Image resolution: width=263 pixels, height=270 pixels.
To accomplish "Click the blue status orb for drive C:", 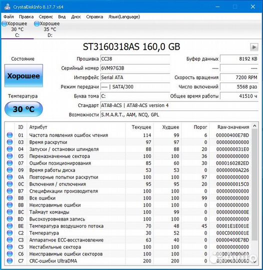I will tap(4, 24).
